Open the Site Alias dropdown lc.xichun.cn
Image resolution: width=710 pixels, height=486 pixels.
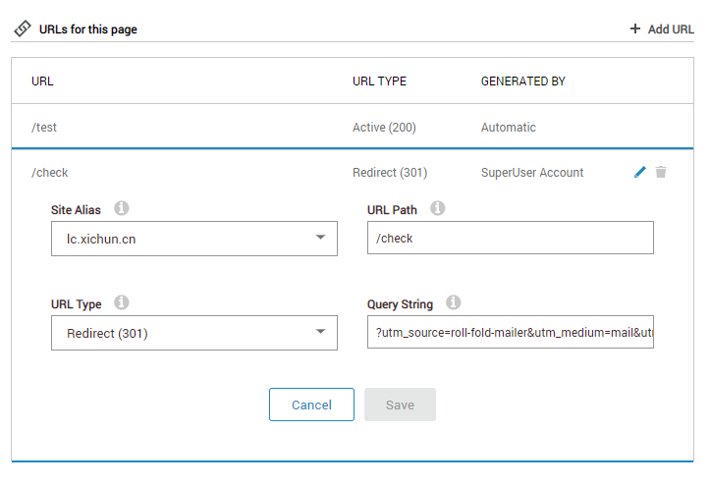click(x=194, y=239)
